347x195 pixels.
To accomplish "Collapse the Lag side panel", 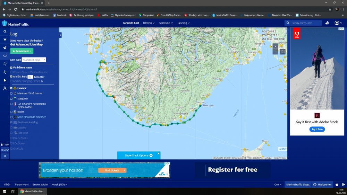I will pos(60,35).
